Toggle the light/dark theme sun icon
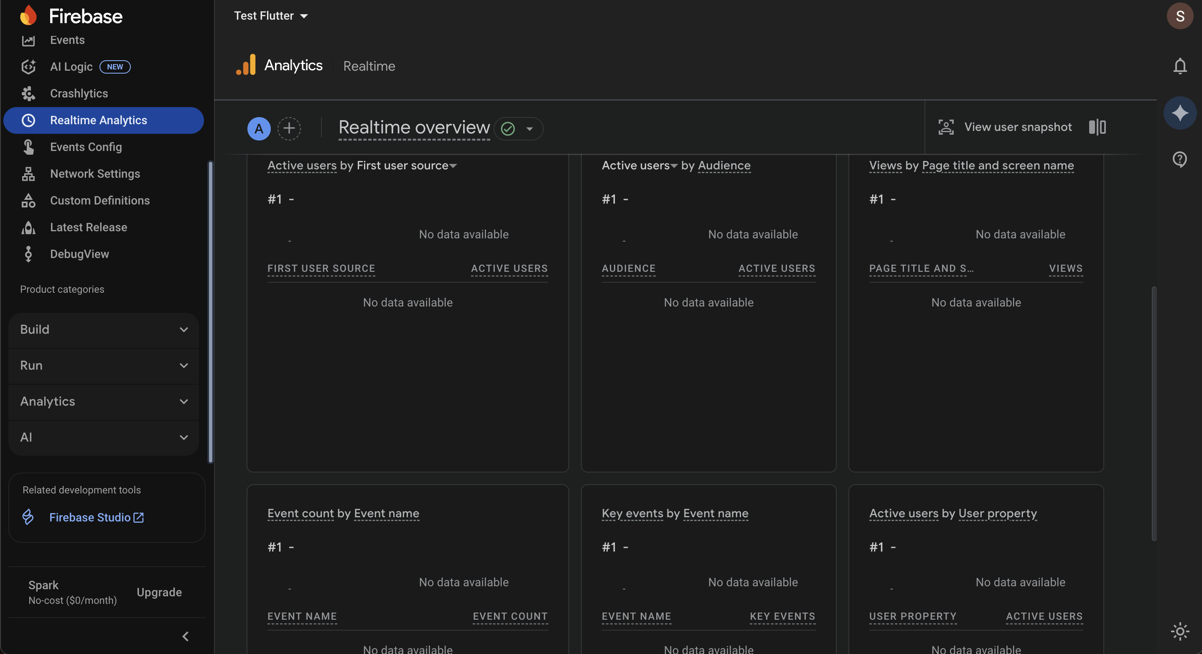The width and height of the screenshot is (1202, 654). point(1179,631)
